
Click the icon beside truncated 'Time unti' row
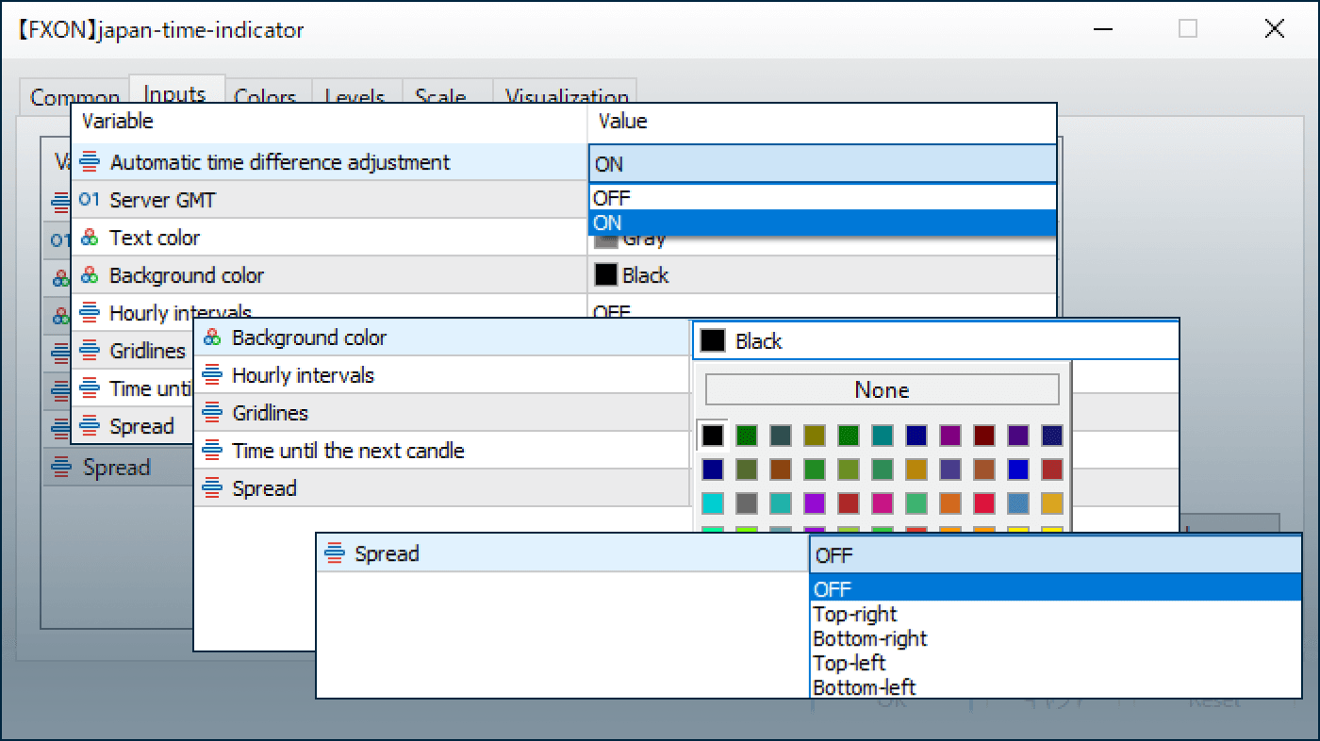[90, 388]
